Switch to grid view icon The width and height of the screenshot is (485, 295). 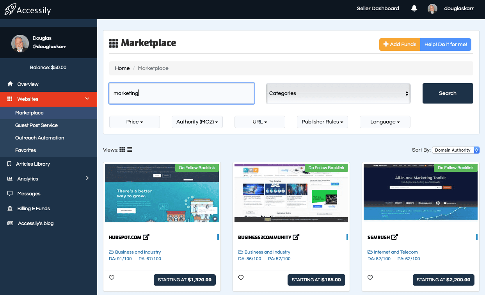tap(122, 150)
